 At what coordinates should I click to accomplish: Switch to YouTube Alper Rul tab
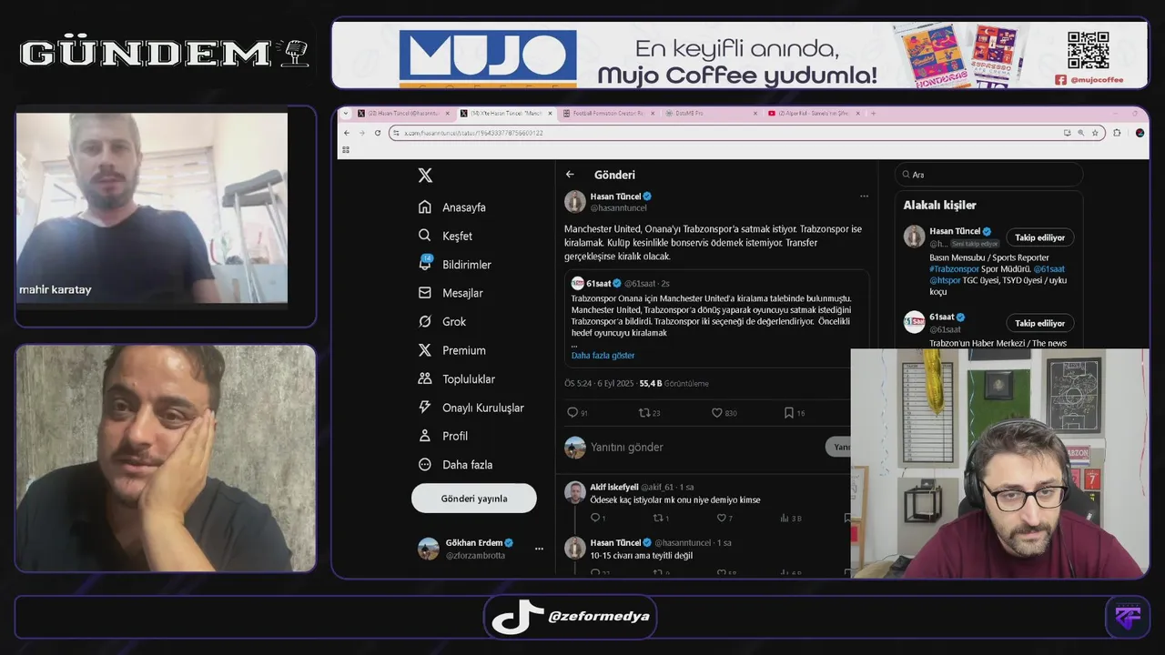[x=813, y=114]
